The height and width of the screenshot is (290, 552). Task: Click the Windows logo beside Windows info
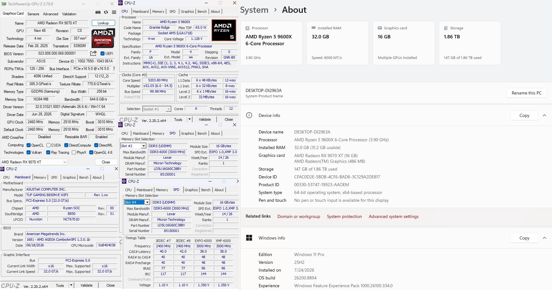249,238
